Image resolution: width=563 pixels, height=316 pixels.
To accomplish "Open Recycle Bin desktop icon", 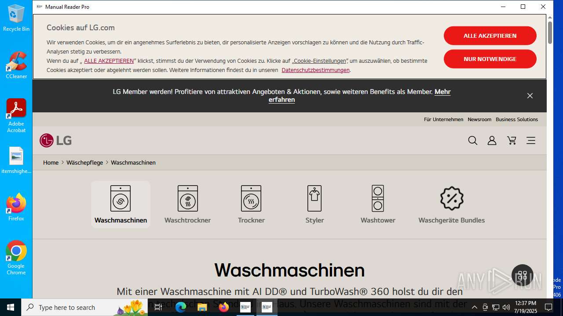I will (x=16, y=18).
